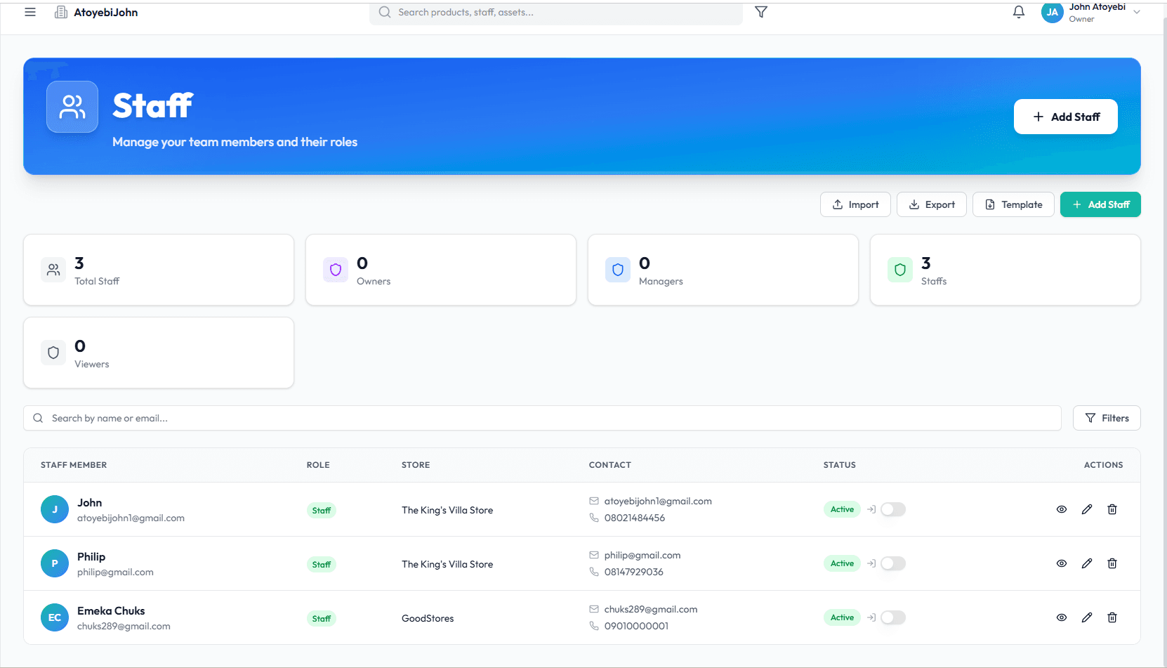The width and height of the screenshot is (1167, 668).
Task: Click the search by name or email field
Action: (281, 418)
